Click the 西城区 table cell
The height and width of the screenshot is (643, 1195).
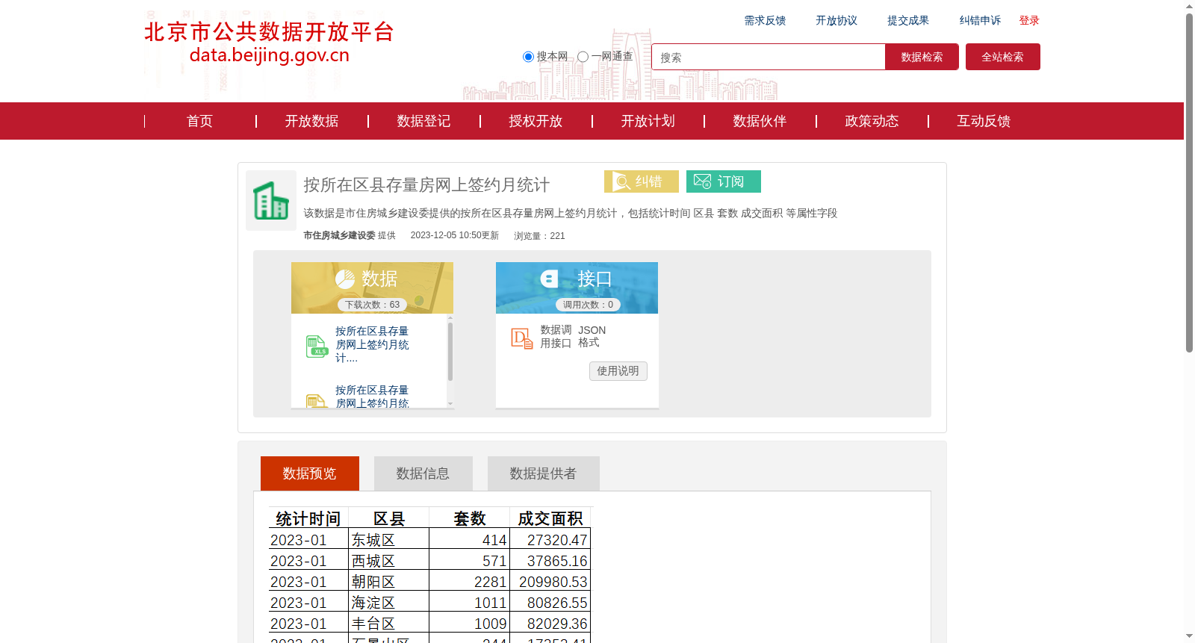(x=389, y=560)
